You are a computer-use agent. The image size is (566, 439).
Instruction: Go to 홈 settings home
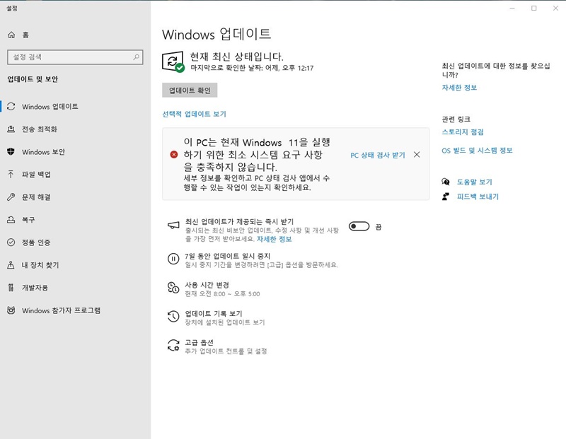(75, 35)
